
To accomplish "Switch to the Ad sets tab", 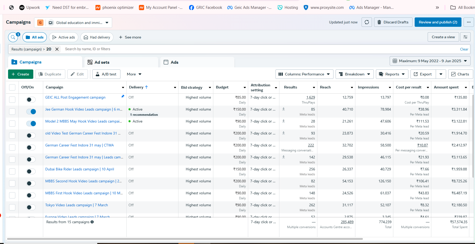I will click(121, 62).
